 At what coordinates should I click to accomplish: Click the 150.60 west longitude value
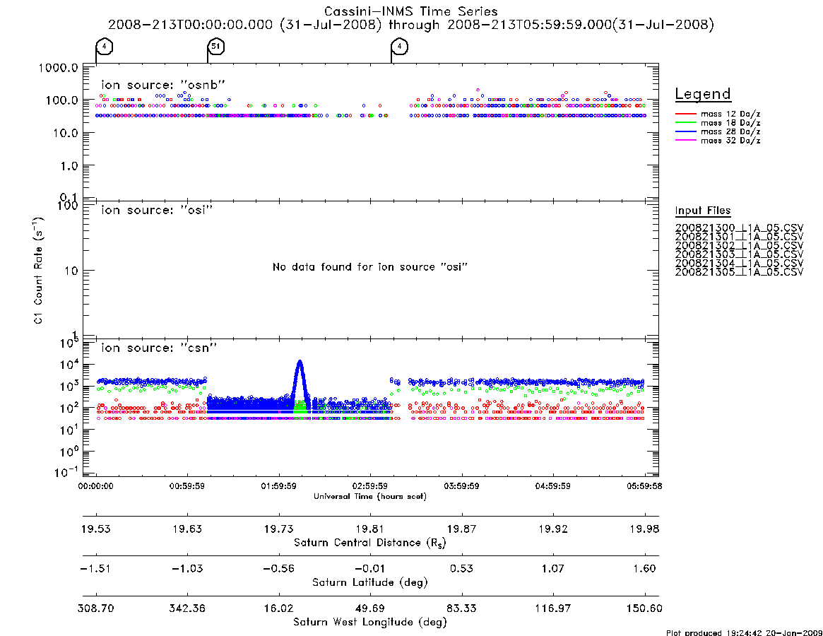point(644,608)
